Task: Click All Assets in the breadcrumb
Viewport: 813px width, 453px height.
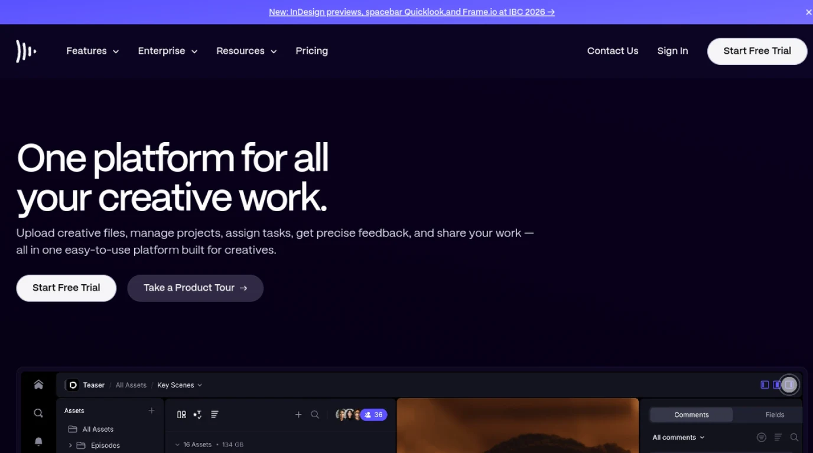Action: [131, 385]
